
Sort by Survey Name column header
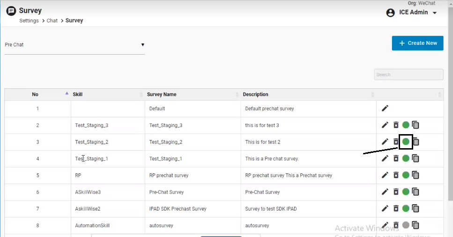(x=162, y=94)
